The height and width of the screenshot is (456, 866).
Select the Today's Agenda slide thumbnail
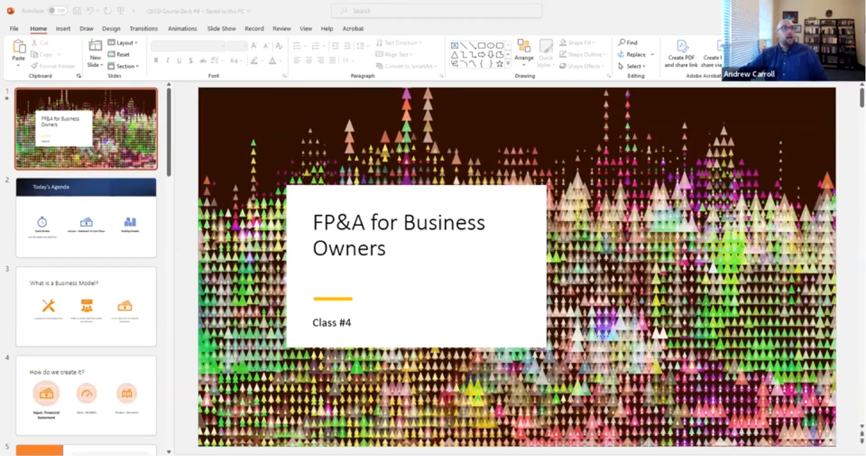86,218
